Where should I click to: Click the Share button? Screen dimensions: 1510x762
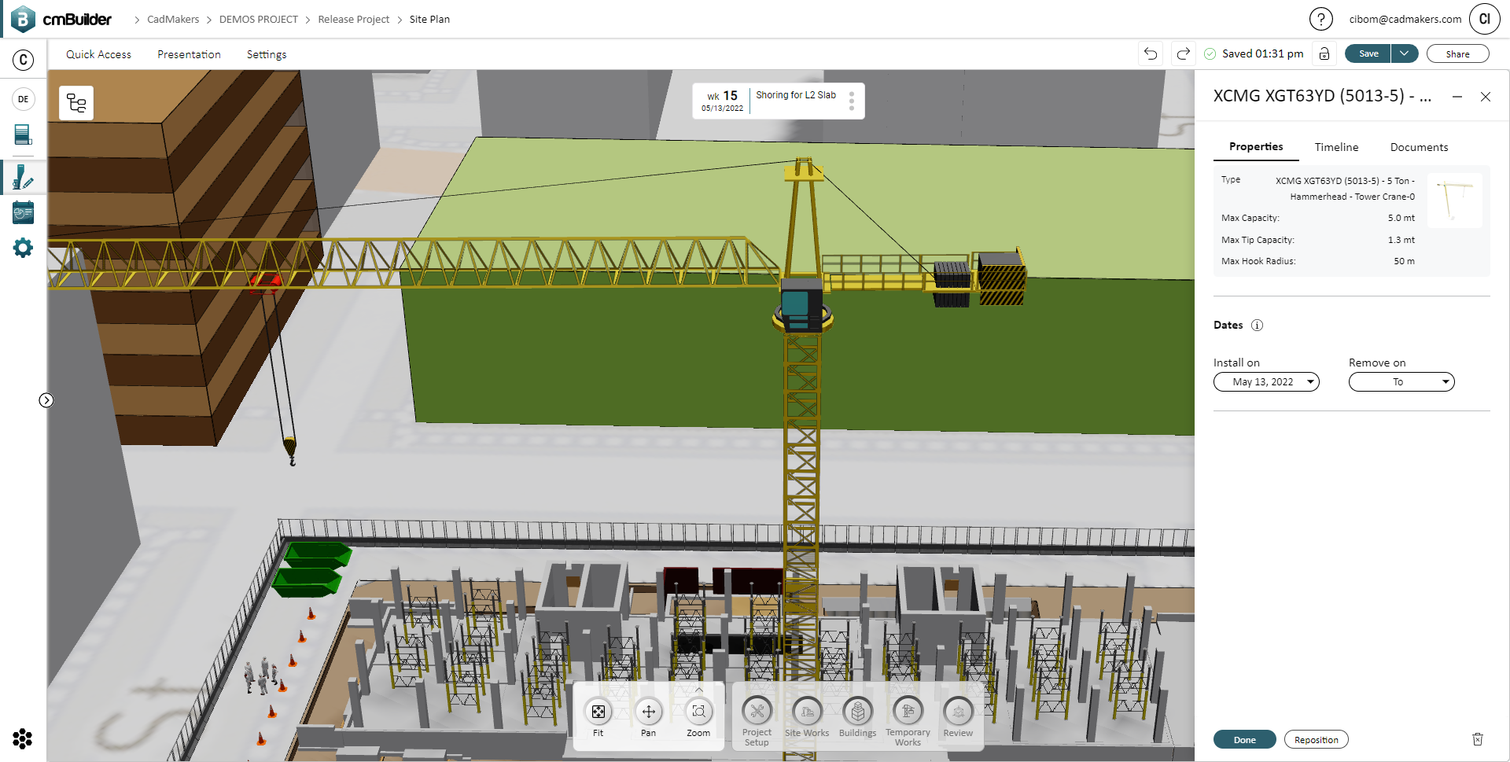pyautogui.click(x=1457, y=53)
